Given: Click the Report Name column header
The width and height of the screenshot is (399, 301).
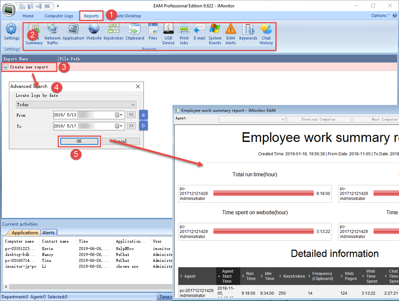Looking at the screenshot, I should (30, 59).
